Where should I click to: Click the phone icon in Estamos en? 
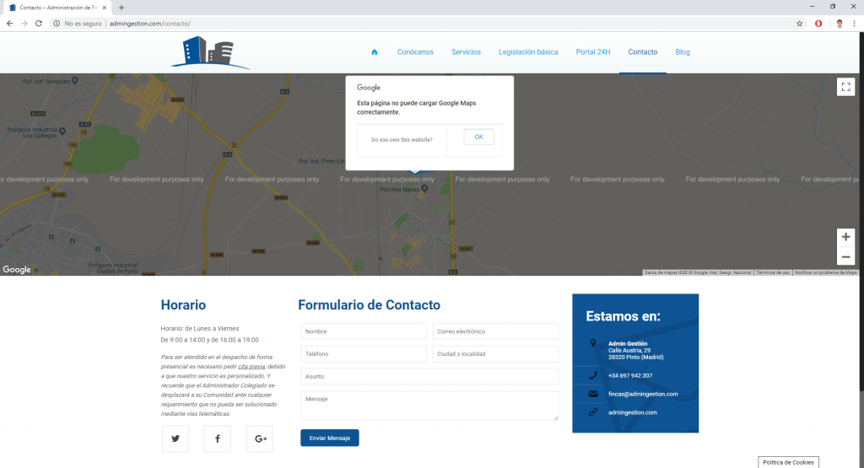tap(593, 375)
